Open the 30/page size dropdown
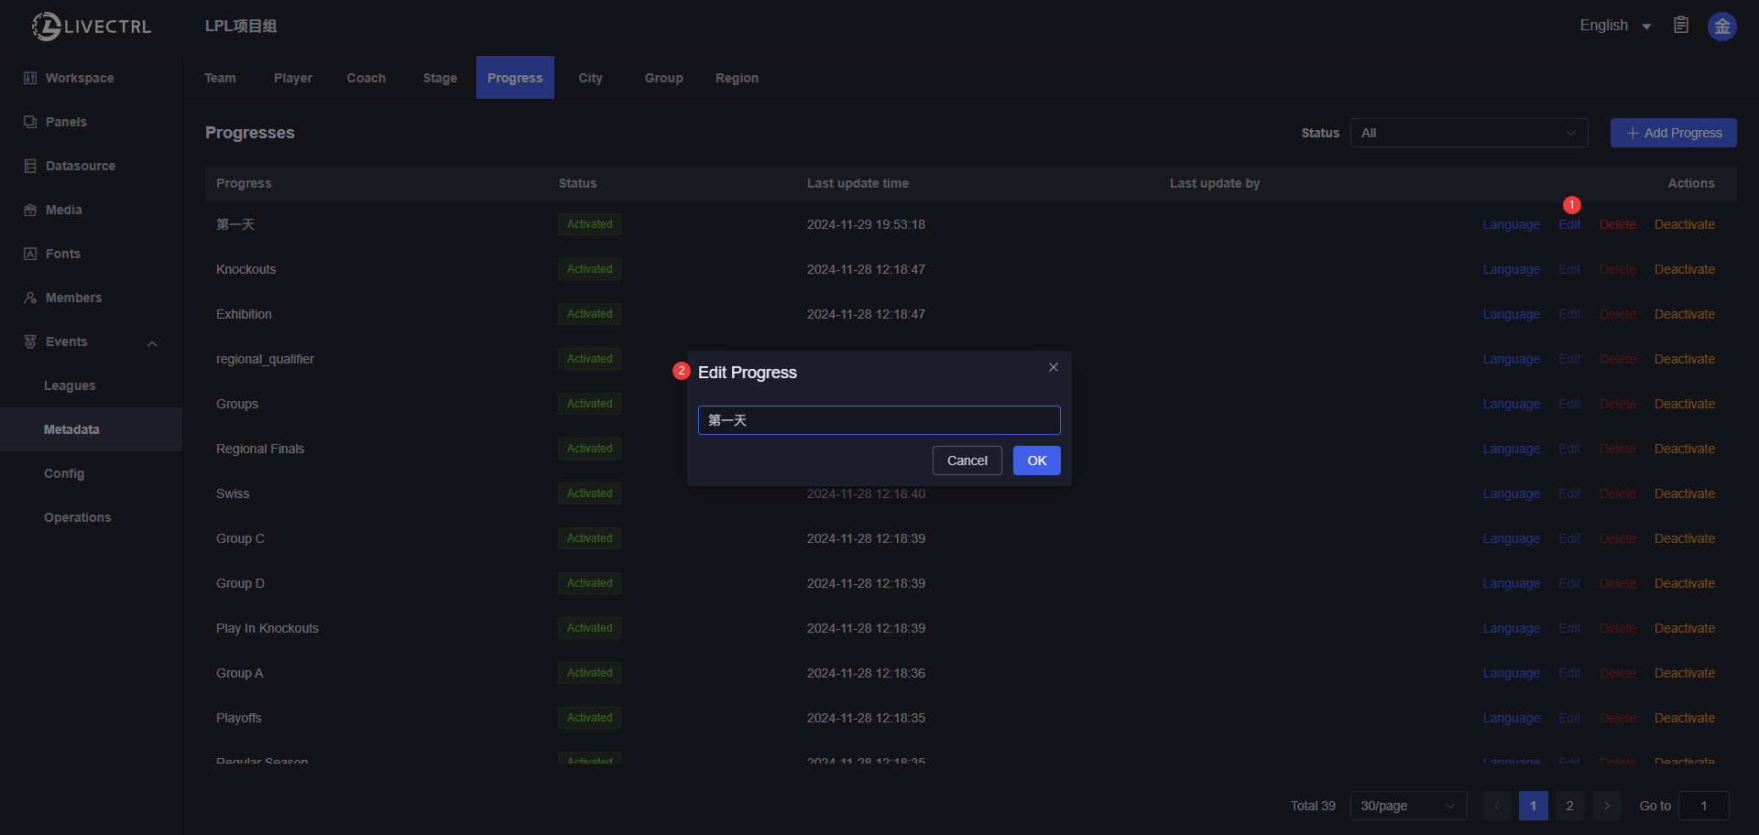The height and width of the screenshot is (835, 1759). click(1408, 806)
